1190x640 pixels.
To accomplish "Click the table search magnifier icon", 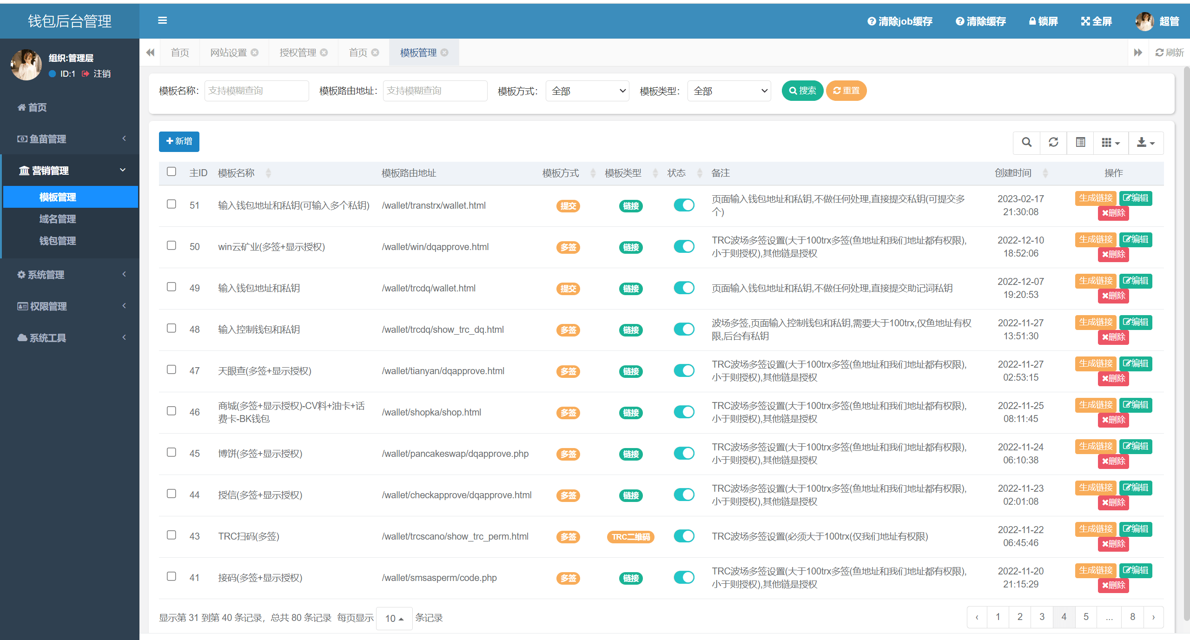I will point(1027,142).
